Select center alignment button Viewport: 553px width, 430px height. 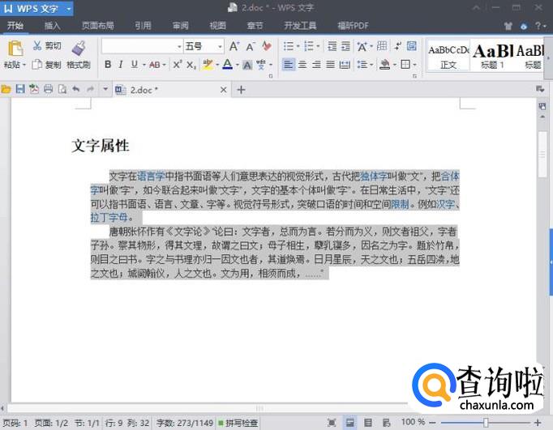[x=302, y=65]
